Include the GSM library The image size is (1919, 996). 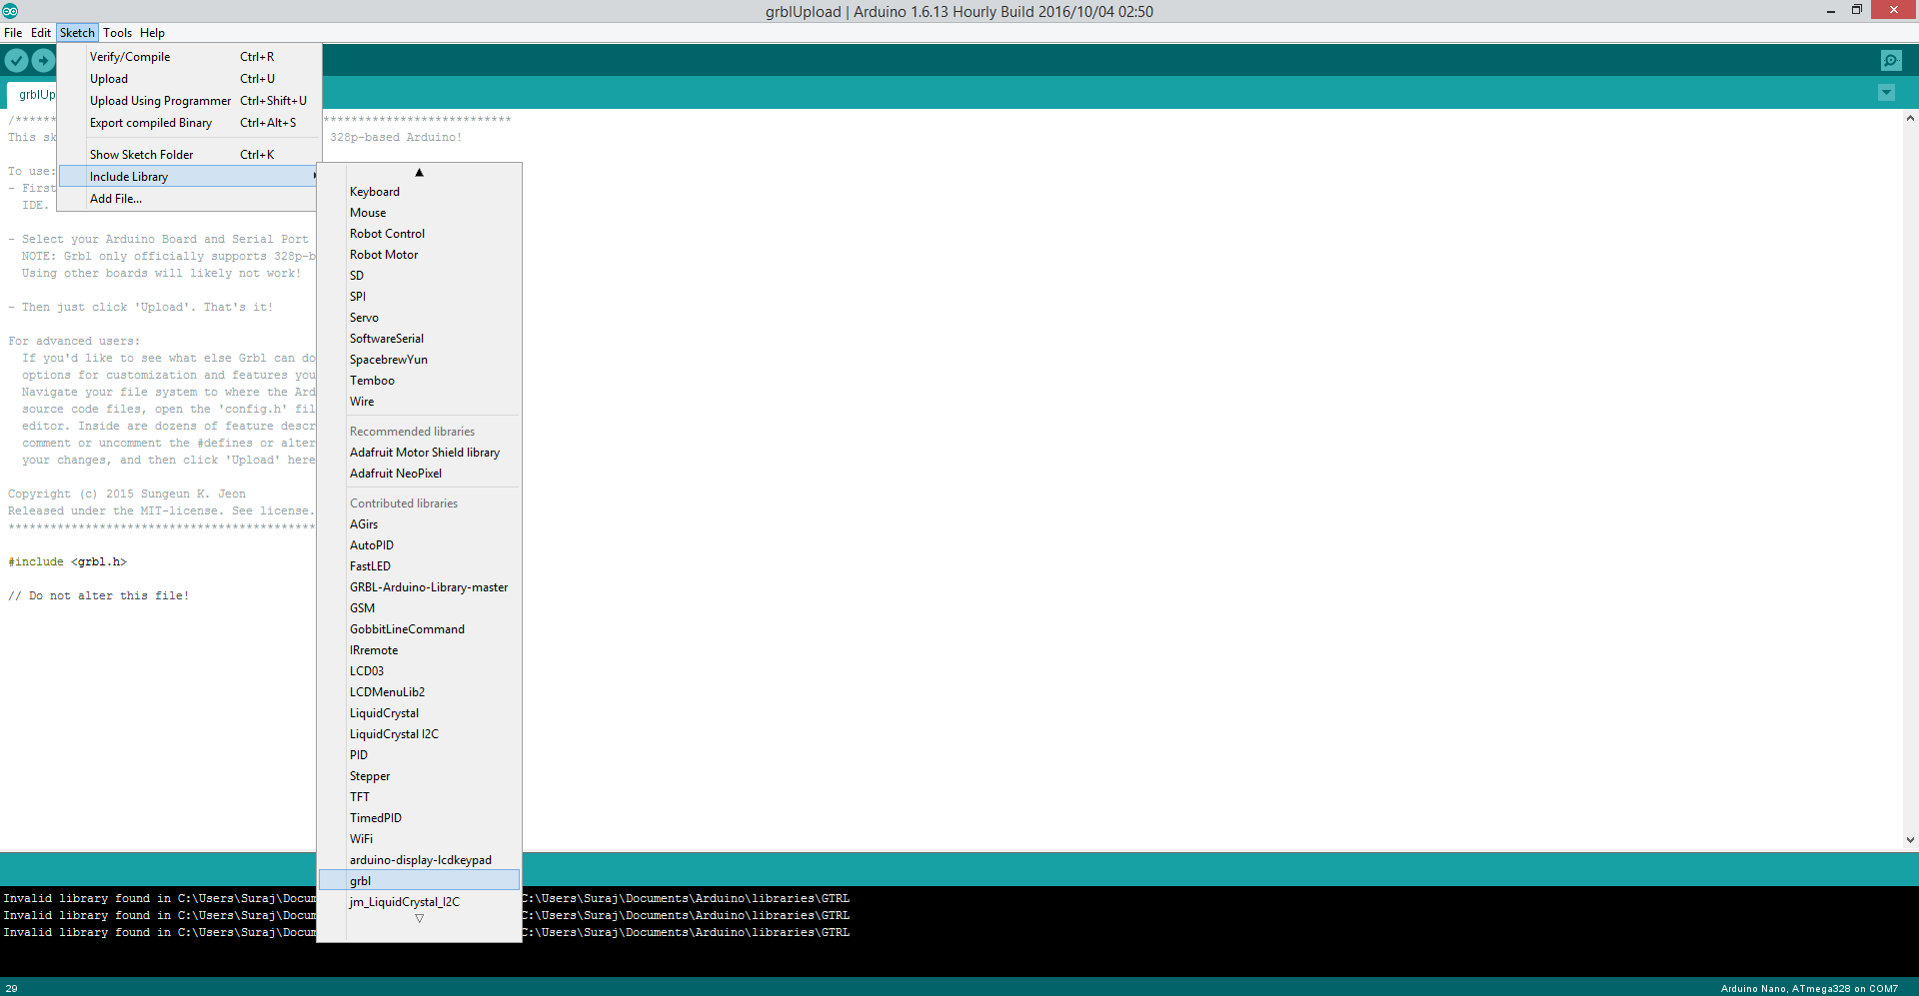point(419,608)
